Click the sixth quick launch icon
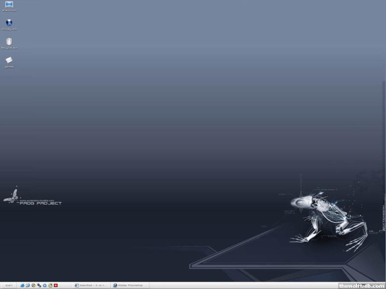The width and height of the screenshot is (386, 289). [x=50, y=286]
